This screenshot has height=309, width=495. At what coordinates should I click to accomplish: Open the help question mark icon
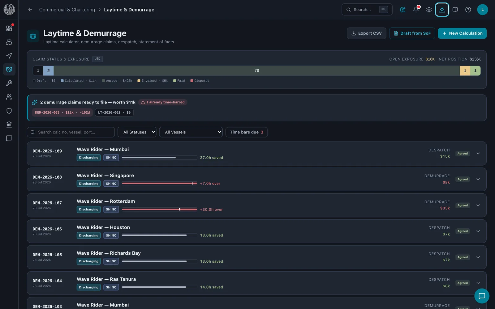pos(468,10)
